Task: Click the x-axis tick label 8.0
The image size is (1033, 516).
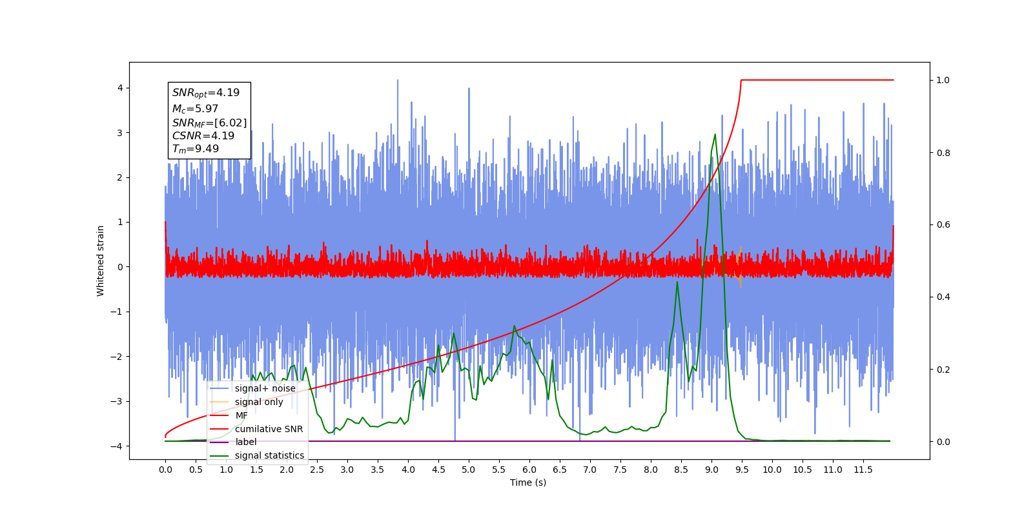Action: [x=651, y=470]
